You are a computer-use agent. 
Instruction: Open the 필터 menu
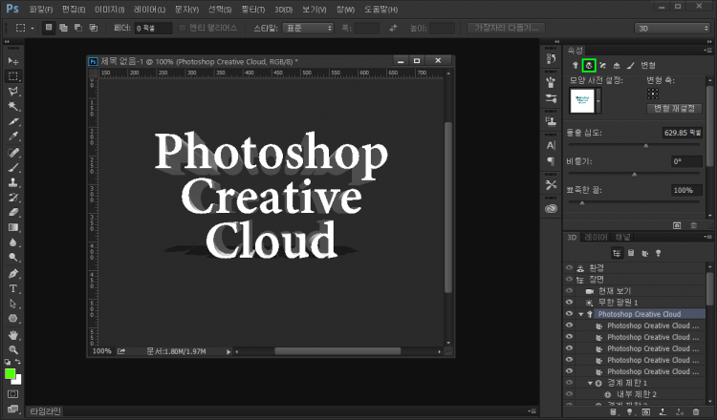(x=252, y=9)
